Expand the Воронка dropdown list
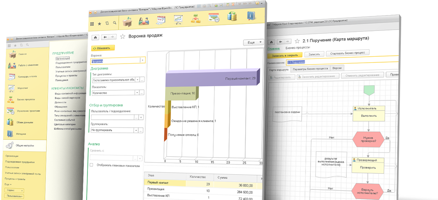The width and height of the screenshot is (438, 200). [143, 60]
